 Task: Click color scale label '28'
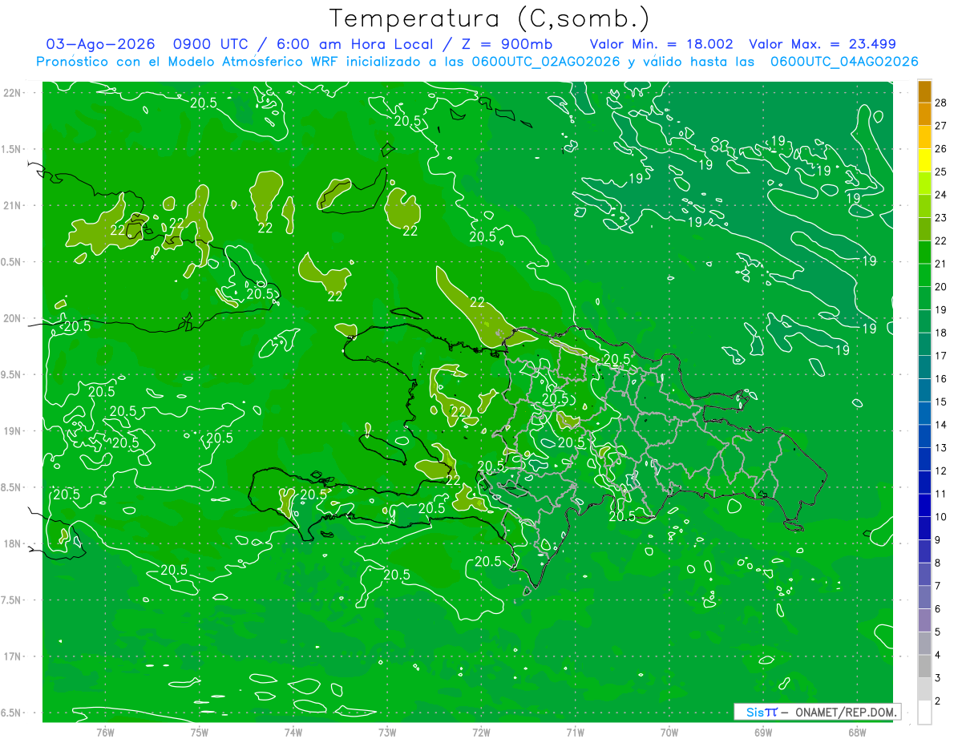click(941, 103)
